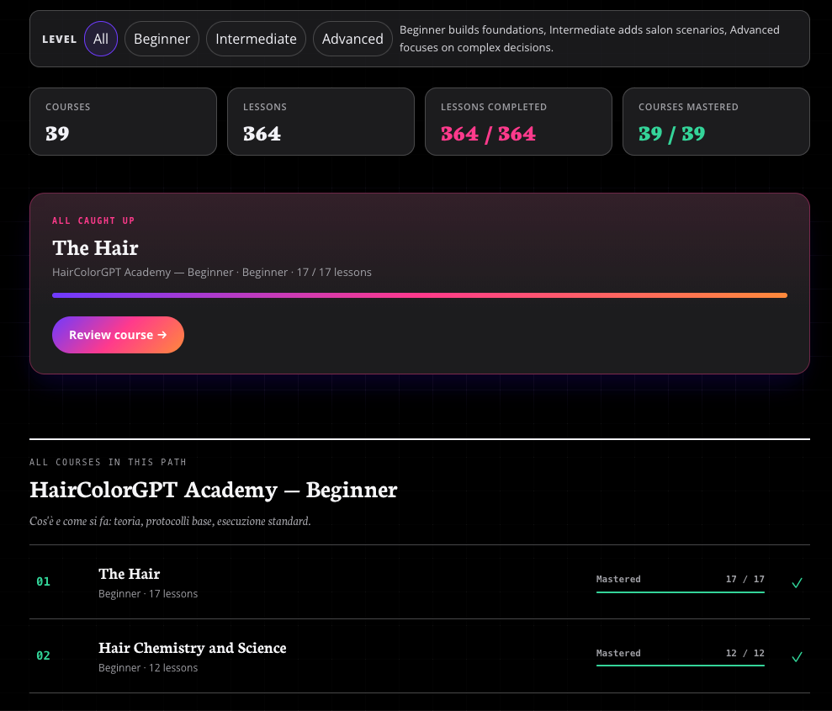The height and width of the screenshot is (711, 832).
Task: Click the Italian description 'Cos'è e come si fa'
Action: coord(170,521)
